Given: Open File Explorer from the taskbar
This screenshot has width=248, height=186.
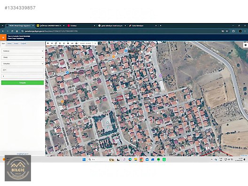Looking at the screenshot, I should (136, 159).
